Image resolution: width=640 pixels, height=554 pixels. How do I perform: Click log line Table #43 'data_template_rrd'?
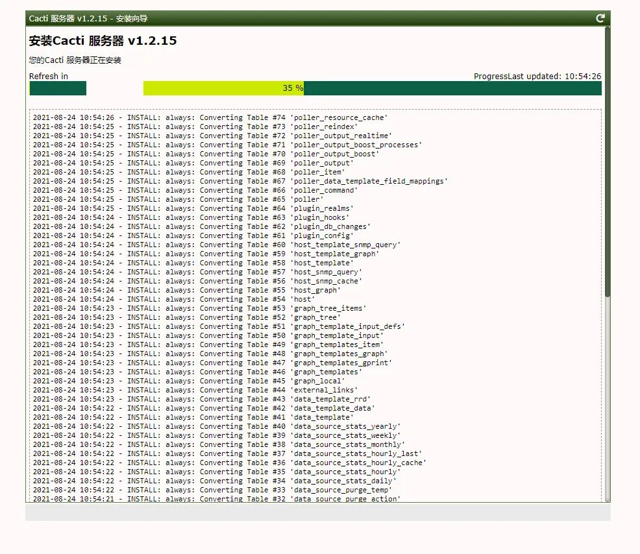tap(202, 399)
